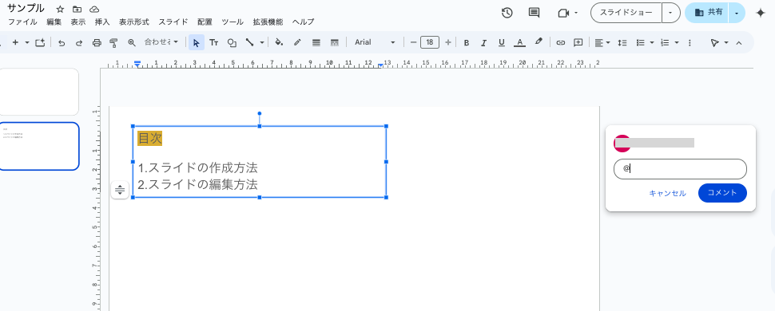Expand the line tool dropdown arrow
This screenshot has width=775, height=311.
[262, 42]
